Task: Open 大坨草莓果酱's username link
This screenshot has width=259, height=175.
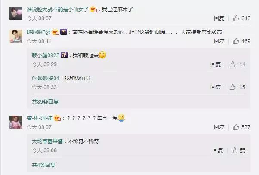Action: [x=47, y=141]
